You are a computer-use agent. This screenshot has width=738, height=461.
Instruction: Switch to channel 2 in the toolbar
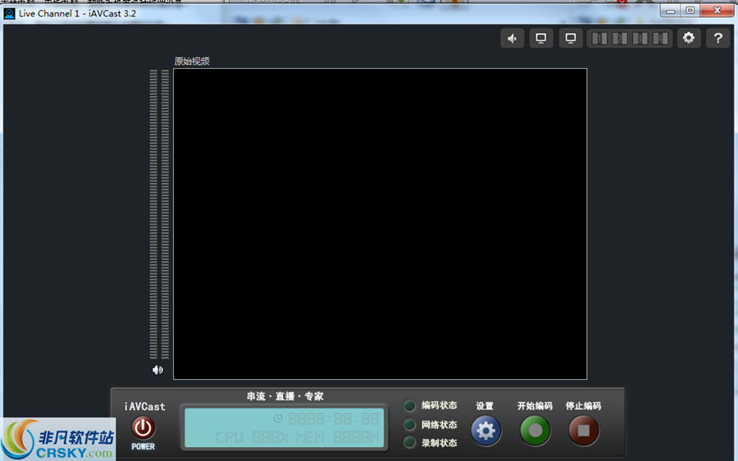pyautogui.click(x=619, y=38)
